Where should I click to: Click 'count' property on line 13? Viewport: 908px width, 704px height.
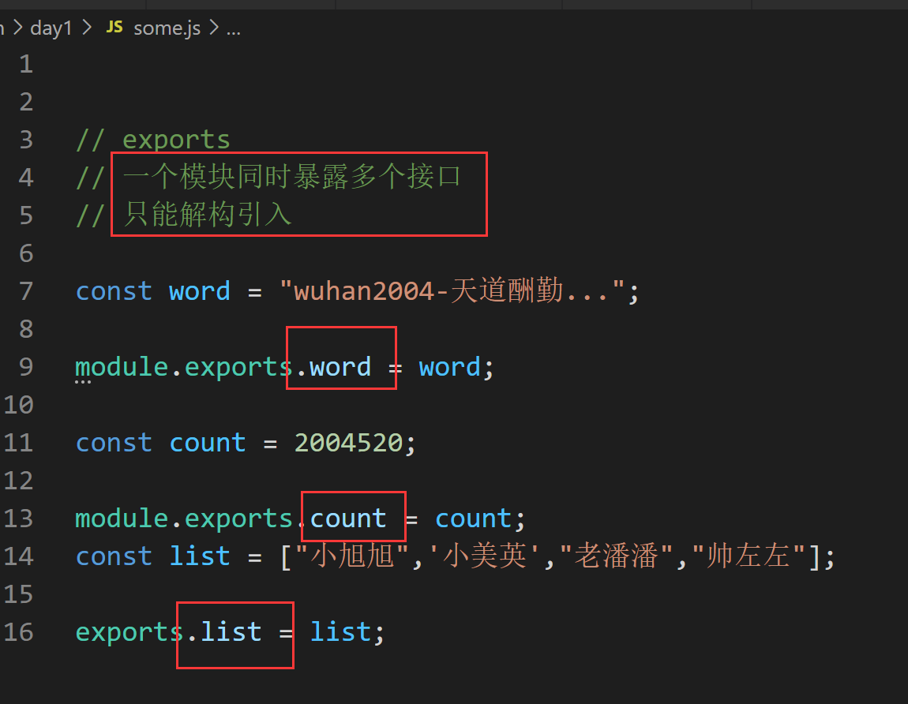click(348, 519)
